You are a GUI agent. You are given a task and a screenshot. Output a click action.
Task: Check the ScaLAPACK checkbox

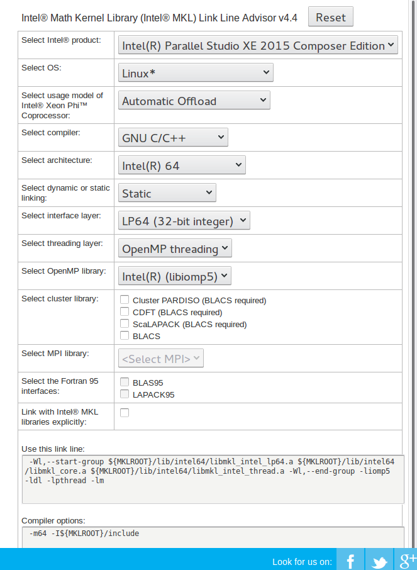(x=125, y=323)
